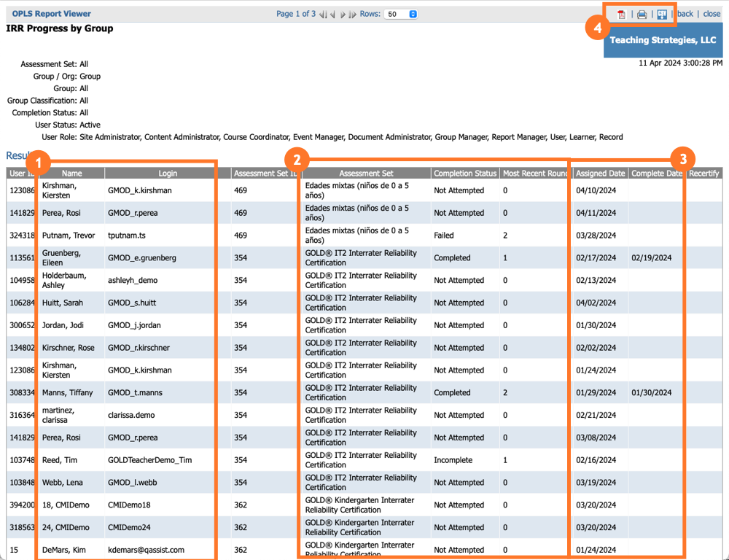
Task: Export the report as PDF
Action: (622, 14)
